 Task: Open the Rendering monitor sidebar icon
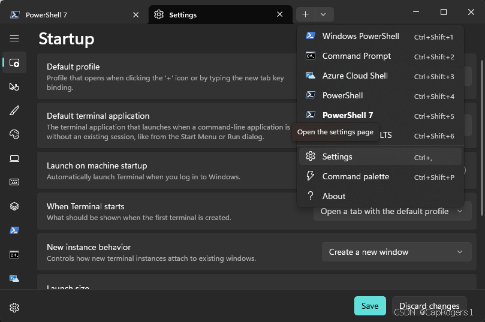pos(14,158)
